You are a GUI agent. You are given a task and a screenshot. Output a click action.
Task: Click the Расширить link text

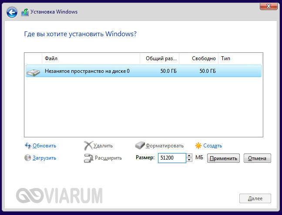(108, 158)
